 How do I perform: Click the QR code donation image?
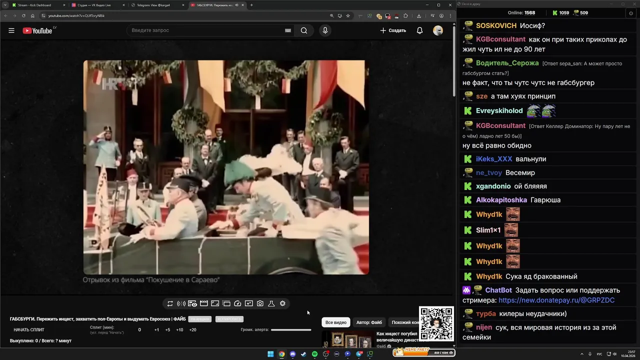click(x=436, y=324)
